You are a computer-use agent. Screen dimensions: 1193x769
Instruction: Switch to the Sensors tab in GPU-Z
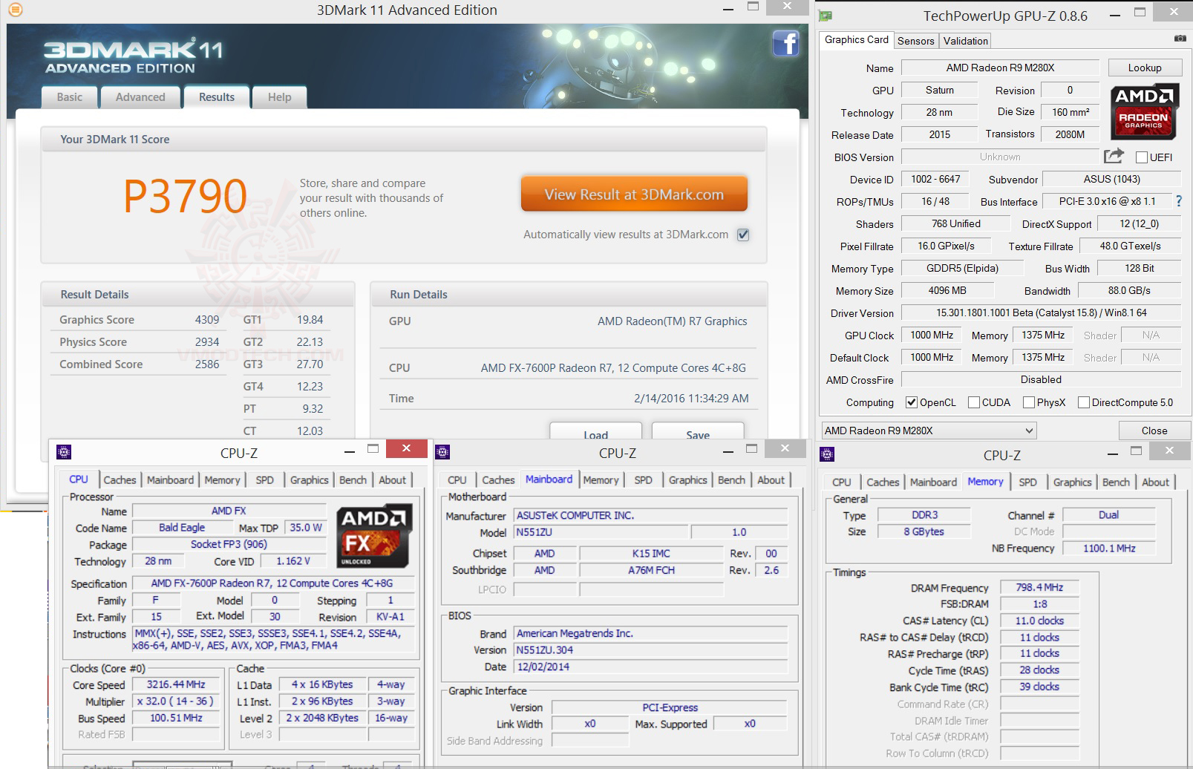[915, 41]
